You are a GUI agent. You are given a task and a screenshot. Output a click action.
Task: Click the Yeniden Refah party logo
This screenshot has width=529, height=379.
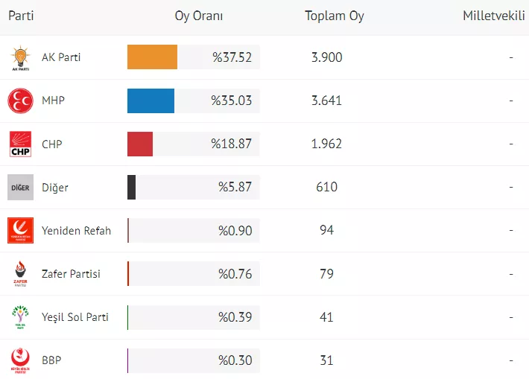(x=20, y=230)
